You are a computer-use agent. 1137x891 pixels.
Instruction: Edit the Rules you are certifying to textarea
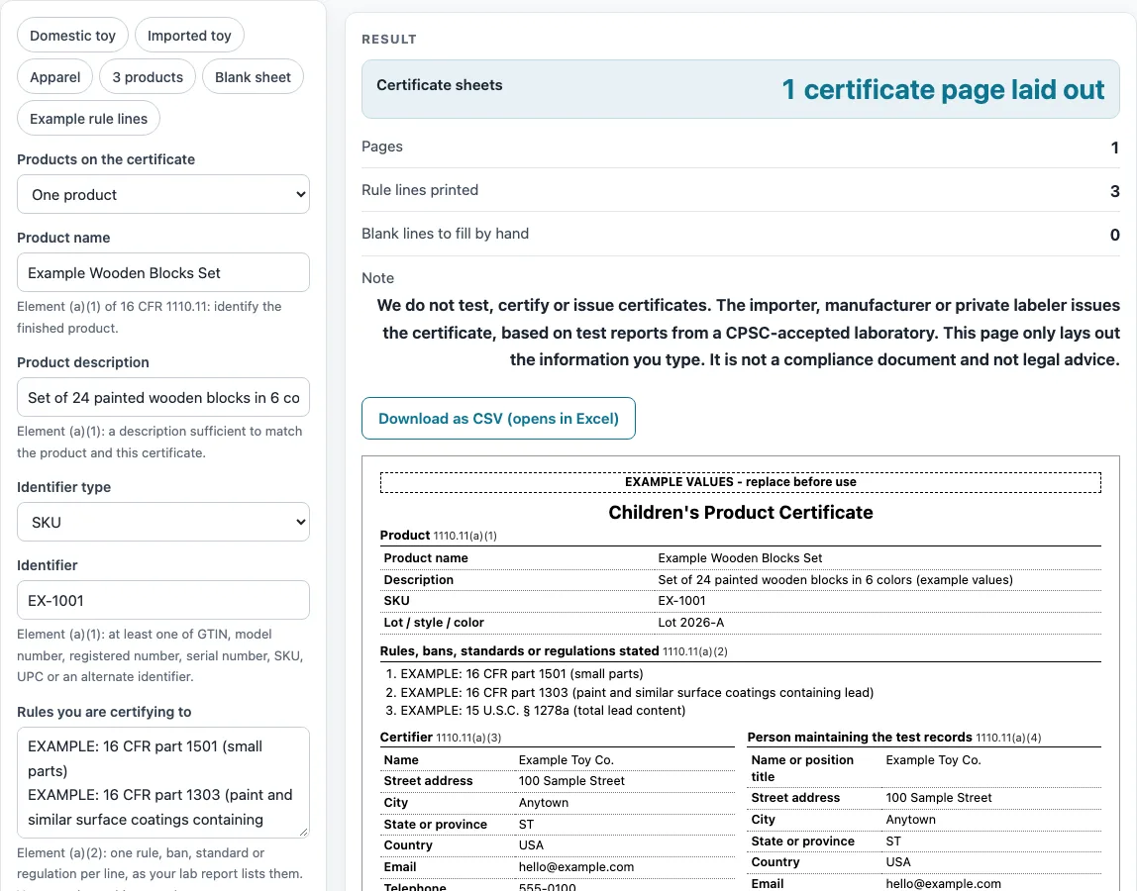[163, 783]
